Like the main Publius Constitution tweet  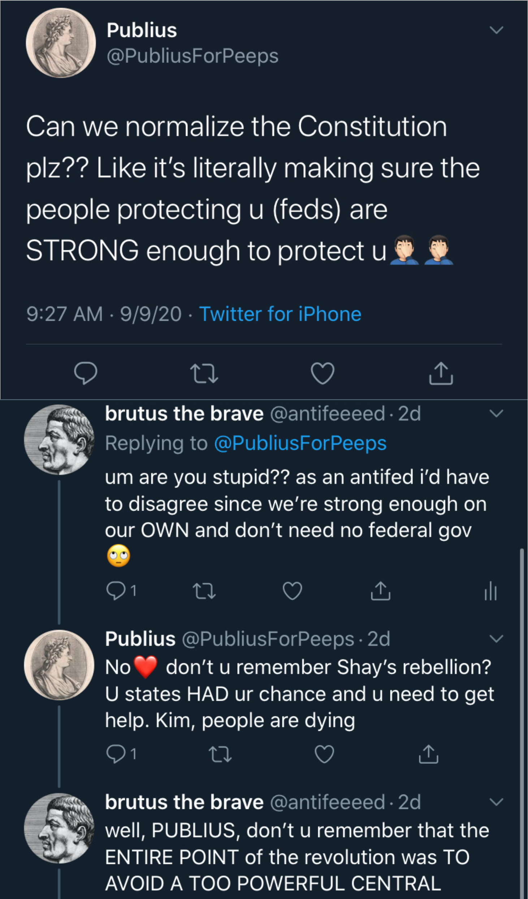(323, 373)
